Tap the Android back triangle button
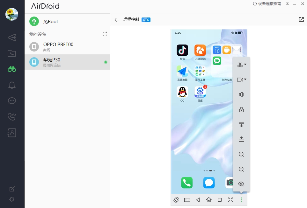Screen dimensions: 307x208 198,200
